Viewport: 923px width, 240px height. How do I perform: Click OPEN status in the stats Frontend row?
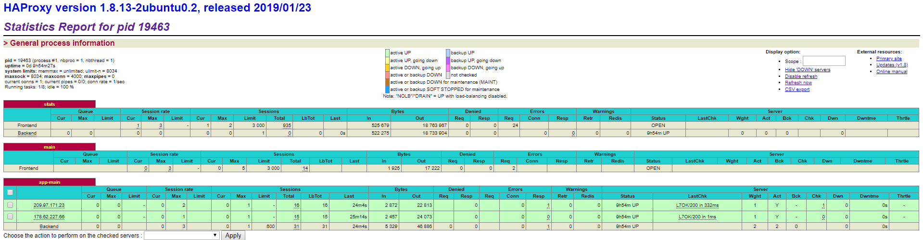coord(658,126)
